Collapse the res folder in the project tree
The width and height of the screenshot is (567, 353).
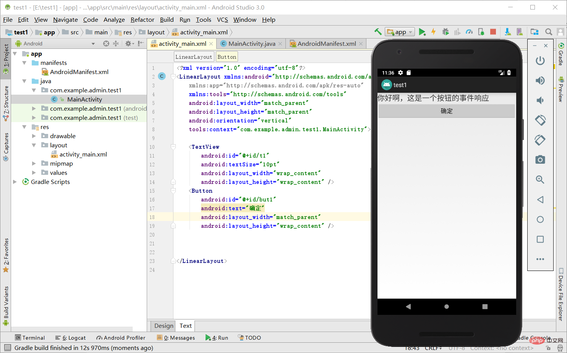click(24, 127)
